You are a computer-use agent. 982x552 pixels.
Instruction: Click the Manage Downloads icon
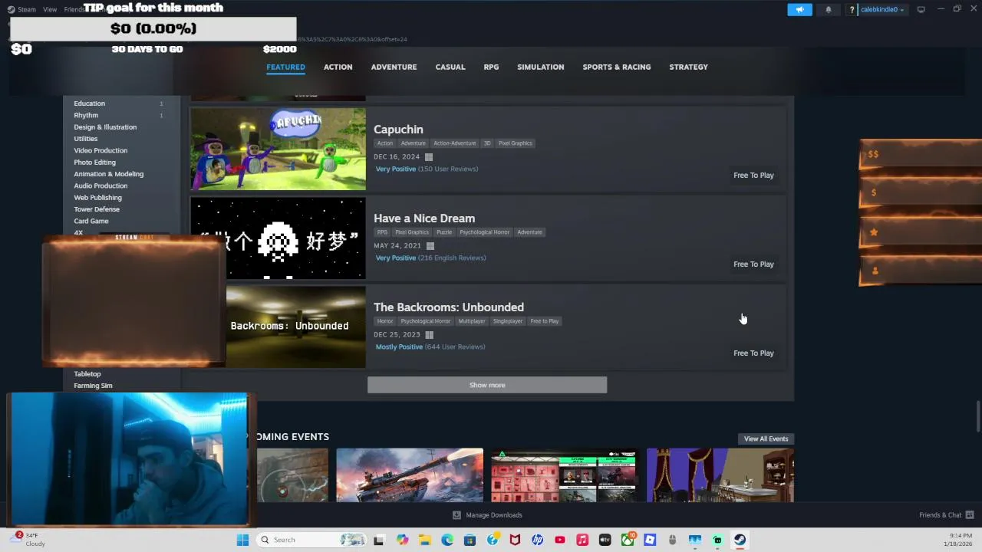coord(456,515)
